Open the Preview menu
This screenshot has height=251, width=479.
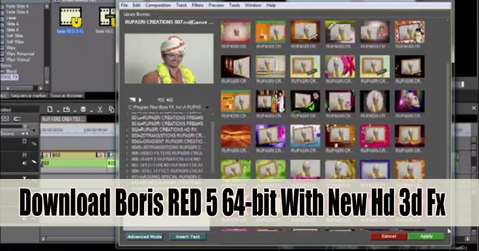[x=216, y=5]
